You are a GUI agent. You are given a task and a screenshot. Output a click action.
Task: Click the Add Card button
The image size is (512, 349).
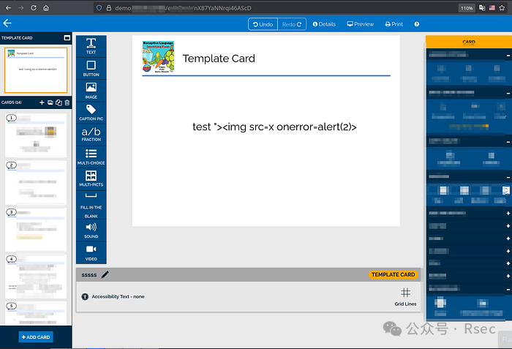(36, 337)
